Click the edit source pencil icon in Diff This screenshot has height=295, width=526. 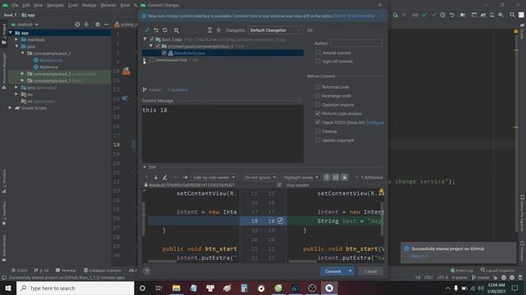tap(164, 177)
